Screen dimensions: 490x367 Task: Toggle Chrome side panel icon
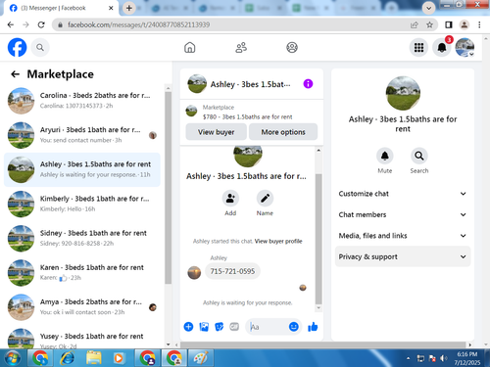(449, 24)
